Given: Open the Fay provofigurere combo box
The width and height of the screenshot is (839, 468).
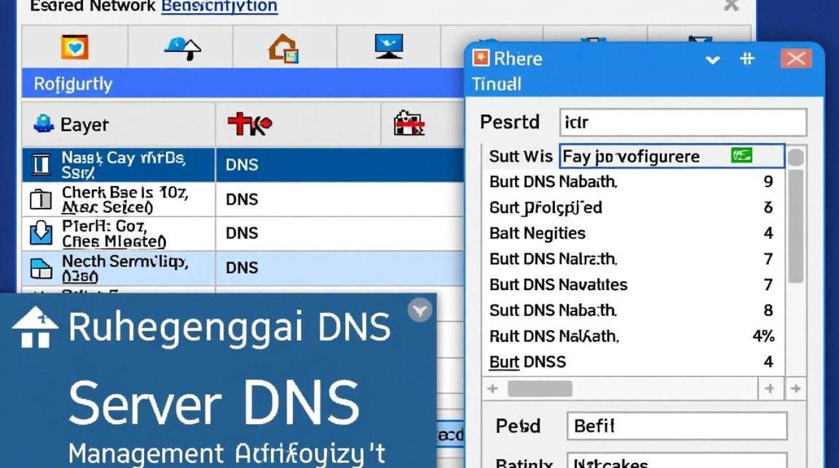Looking at the screenshot, I should tap(671, 156).
